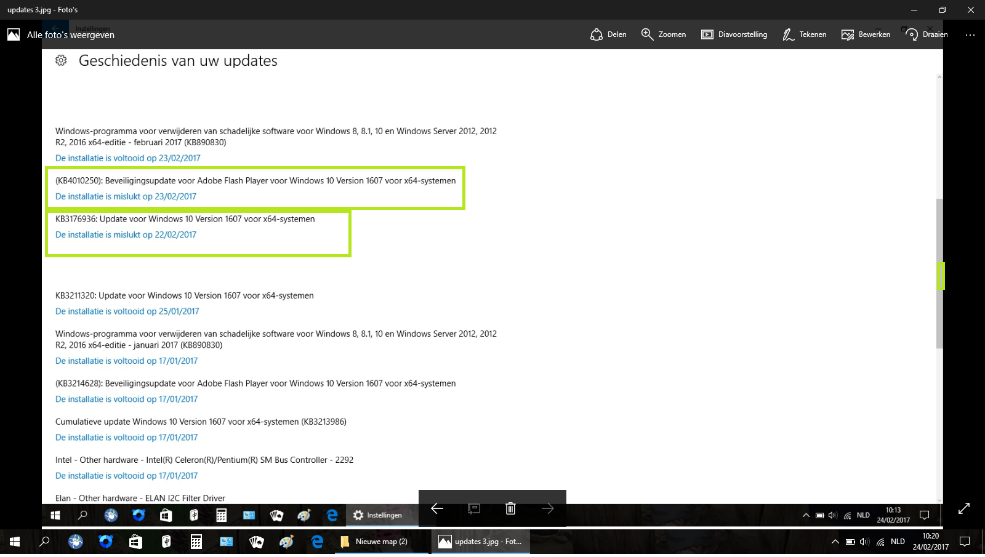Open the Windows Start menu

pos(15,542)
